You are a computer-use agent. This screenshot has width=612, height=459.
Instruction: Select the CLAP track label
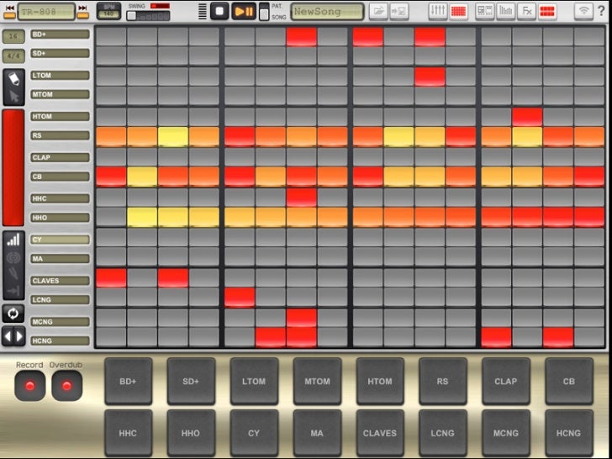tap(60, 157)
